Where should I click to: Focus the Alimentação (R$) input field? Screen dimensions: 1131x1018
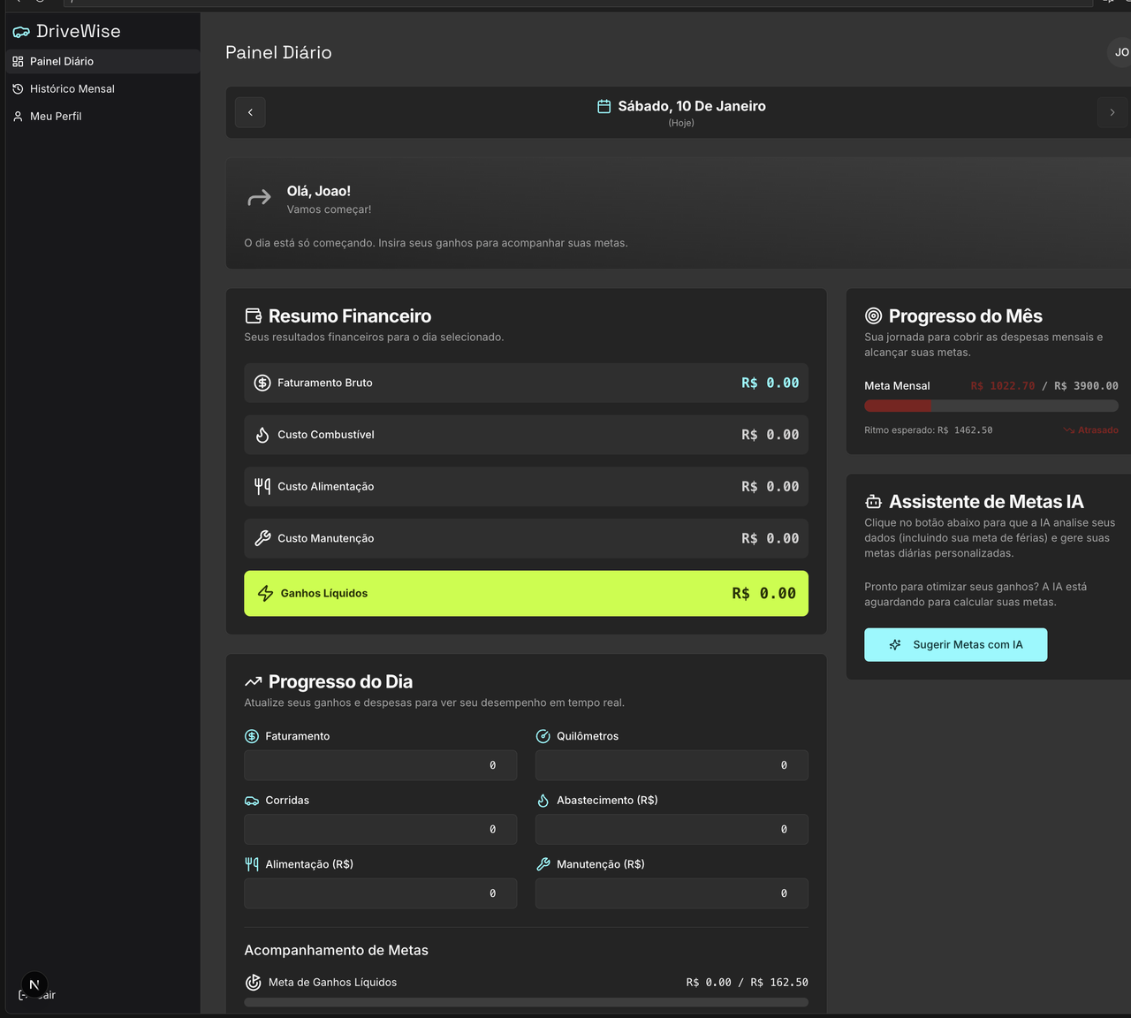coord(381,893)
